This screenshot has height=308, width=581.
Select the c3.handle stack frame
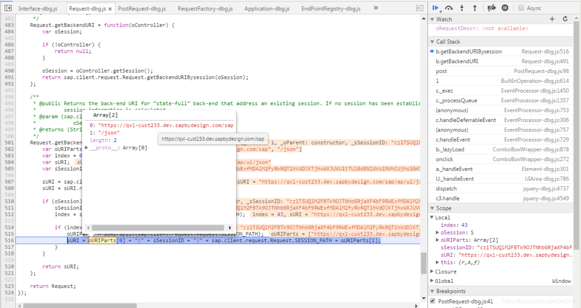500,198
